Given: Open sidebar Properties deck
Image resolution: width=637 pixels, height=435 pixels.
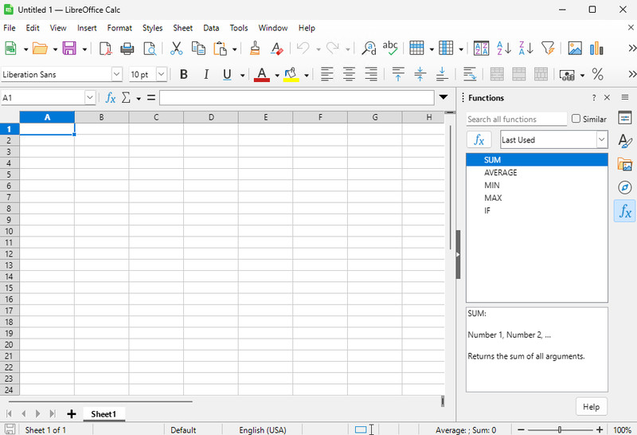Looking at the screenshot, I should point(624,118).
